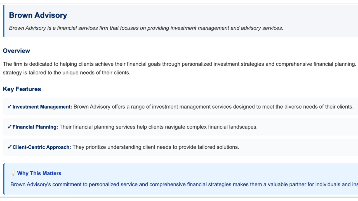Click the first line of the Overview paragraph
Image resolution: width=358 pixels, height=201 pixels.
point(179,64)
